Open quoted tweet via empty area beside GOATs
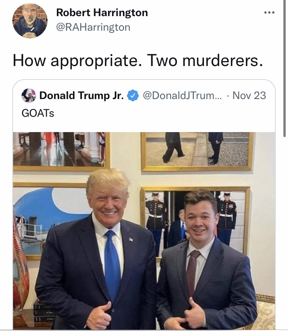288x331 pixels. point(165,113)
